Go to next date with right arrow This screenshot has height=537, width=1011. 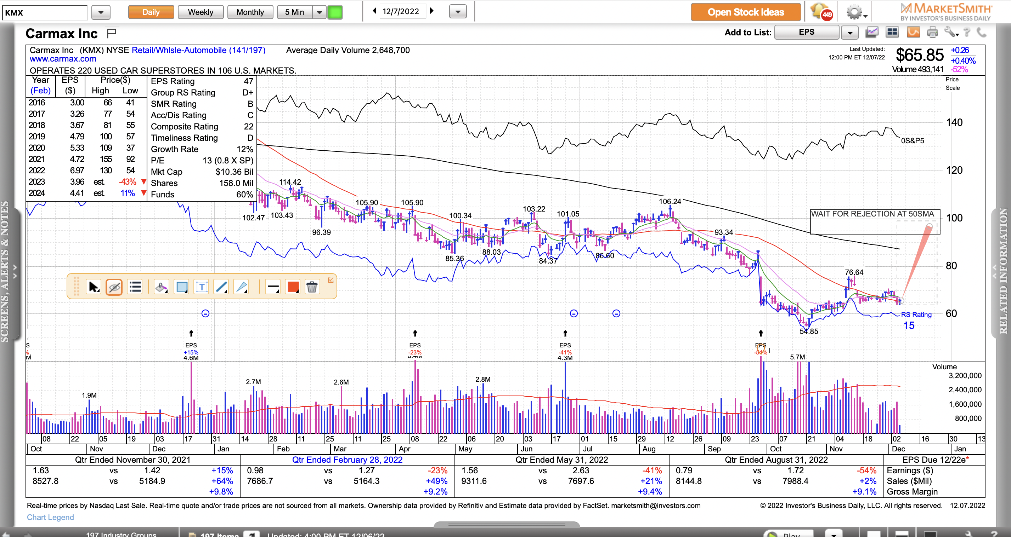pos(432,11)
